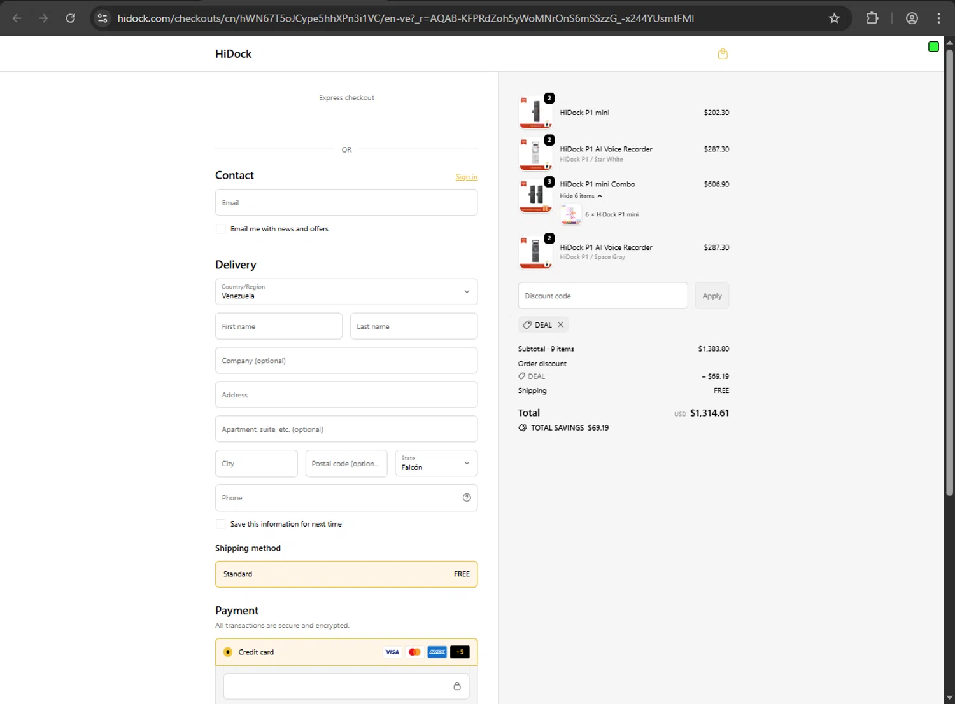The width and height of the screenshot is (955, 704).
Task: Open the browser profile icon
Action: click(x=912, y=18)
